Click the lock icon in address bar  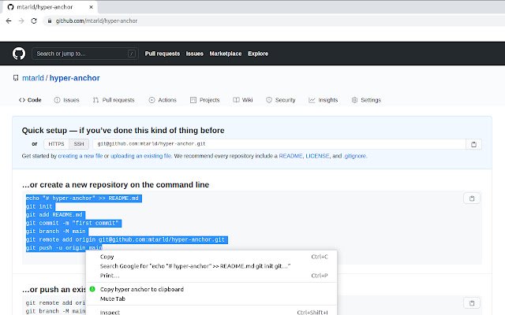coord(49,21)
